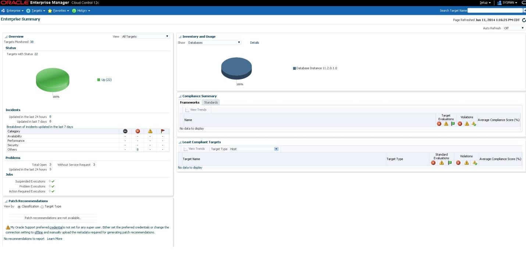Click the patch warning triangle icon
Screen dimensions: 526x260
[x=8, y=227]
